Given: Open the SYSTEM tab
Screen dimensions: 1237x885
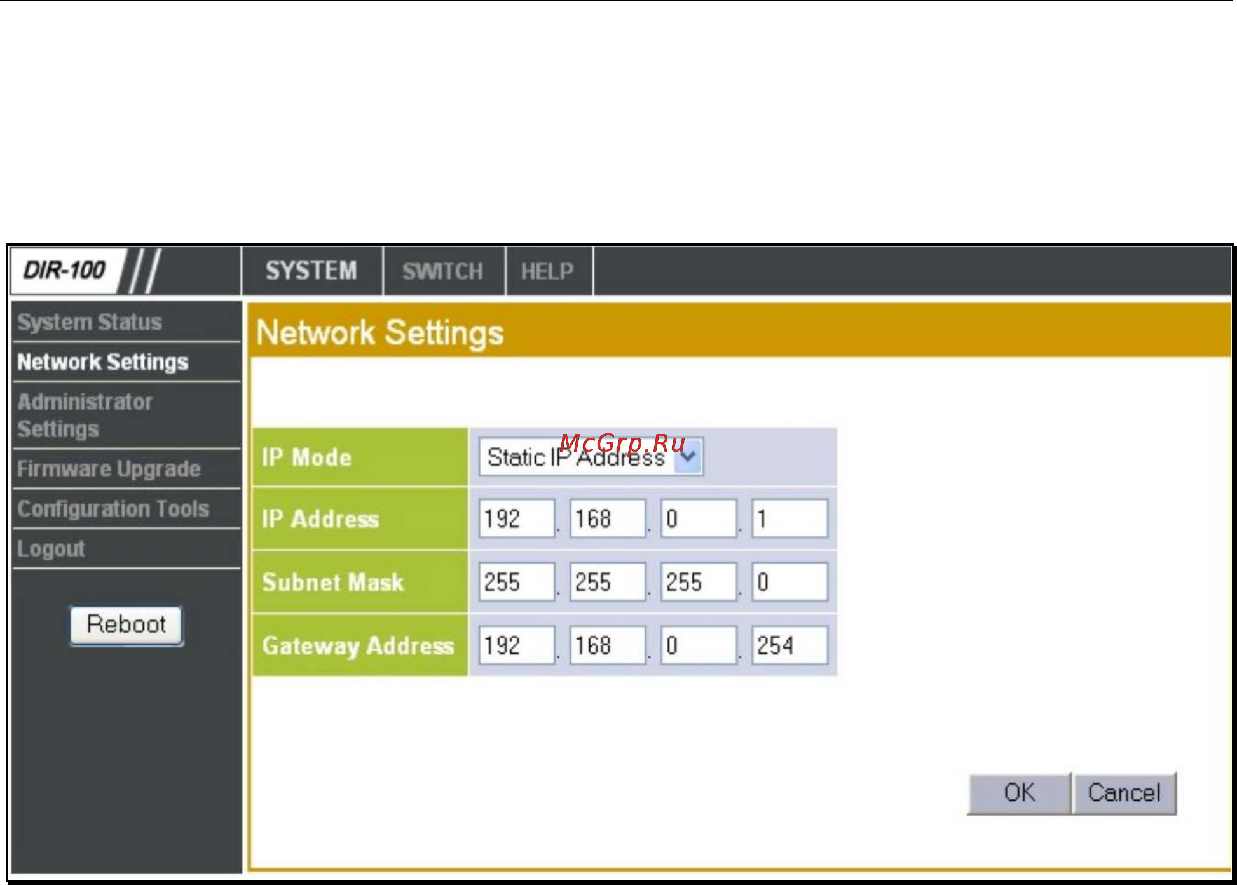Looking at the screenshot, I should click(311, 271).
